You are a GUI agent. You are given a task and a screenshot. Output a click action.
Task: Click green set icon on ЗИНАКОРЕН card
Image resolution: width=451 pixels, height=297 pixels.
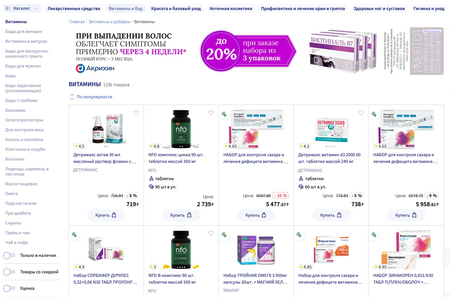(x=374, y=235)
